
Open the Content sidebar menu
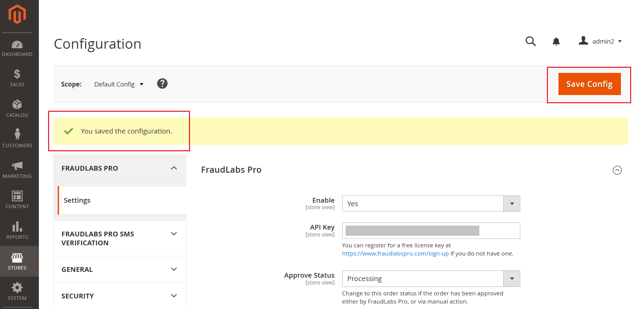[x=17, y=200]
